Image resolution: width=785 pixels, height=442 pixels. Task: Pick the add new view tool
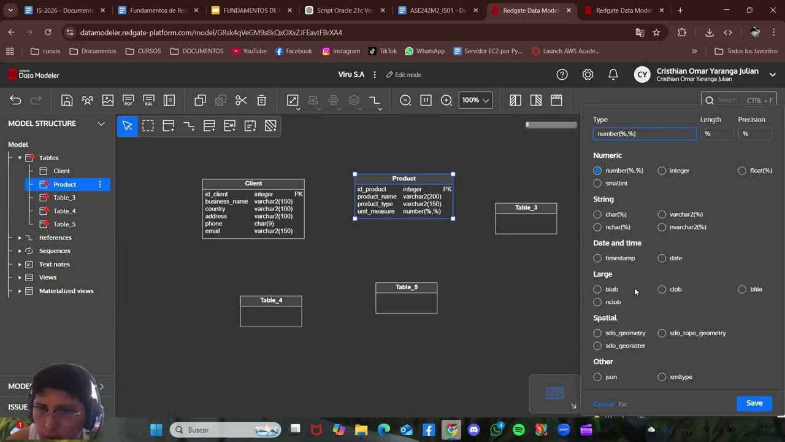[x=209, y=126]
